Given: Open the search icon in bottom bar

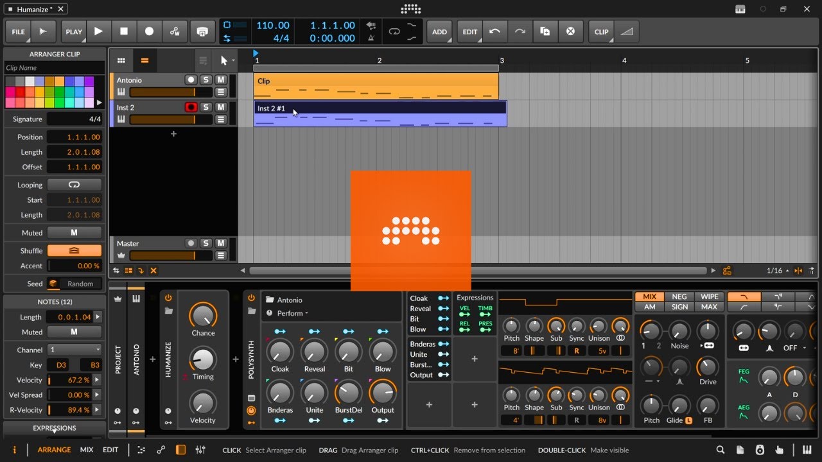Looking at the screenshot, I should [721, 450].
